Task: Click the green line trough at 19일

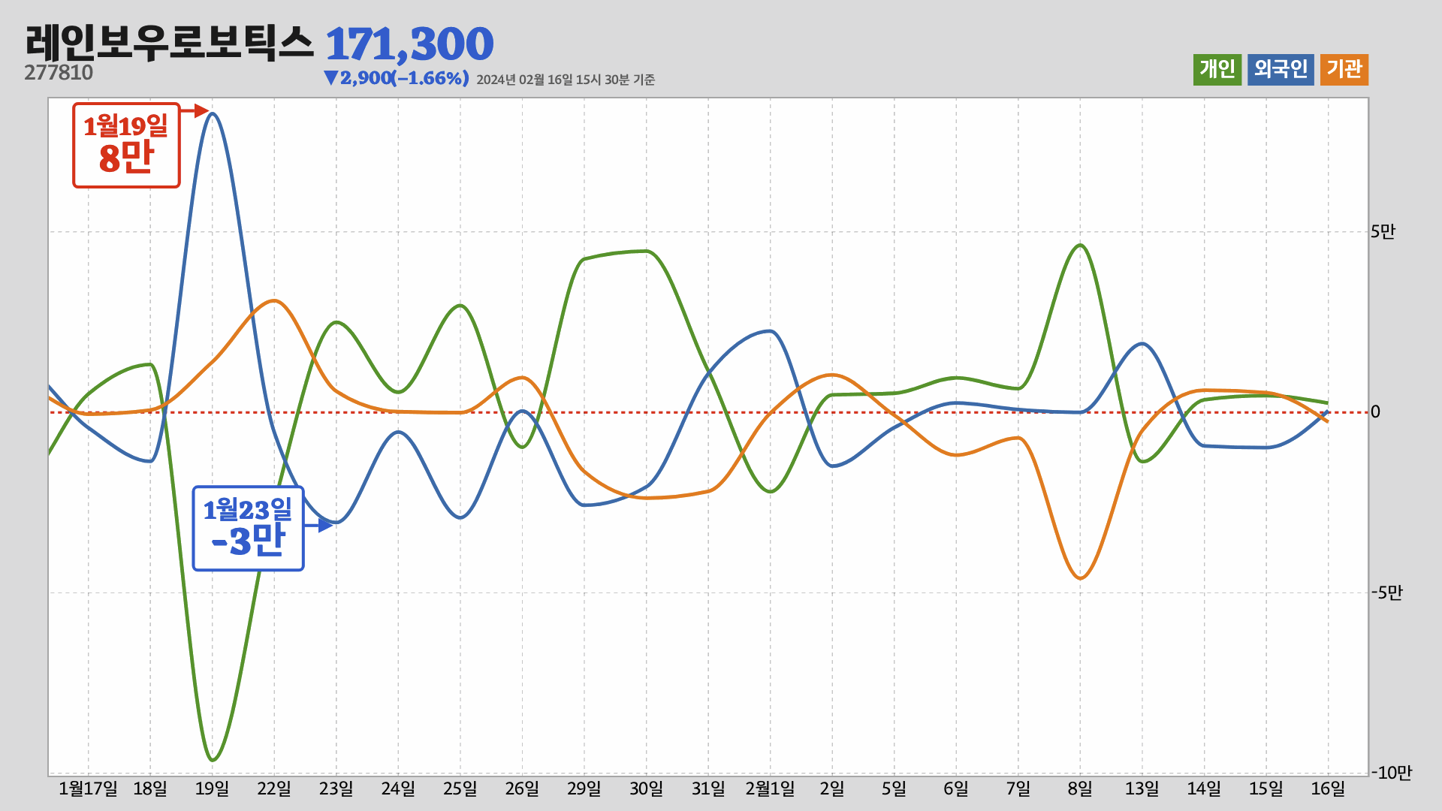Action: point(213,760)
